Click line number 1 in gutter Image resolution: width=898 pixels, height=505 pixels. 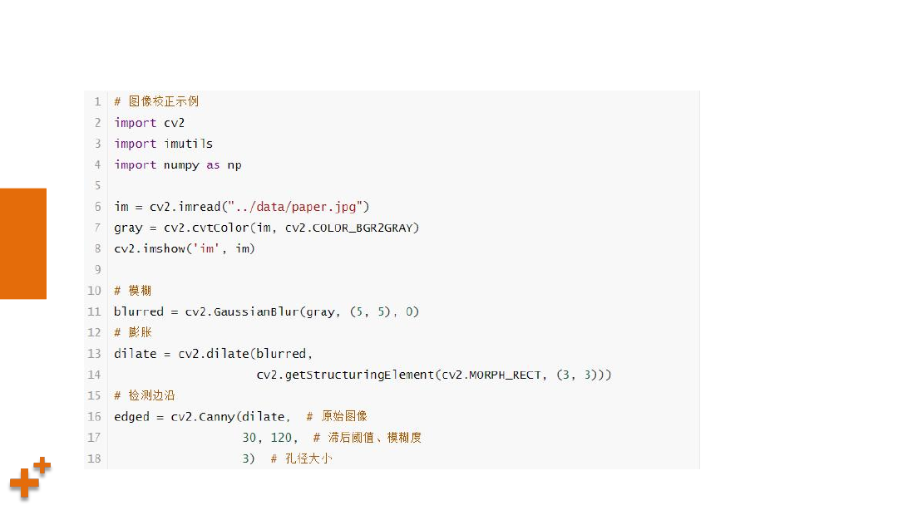[x=97, y=102]
